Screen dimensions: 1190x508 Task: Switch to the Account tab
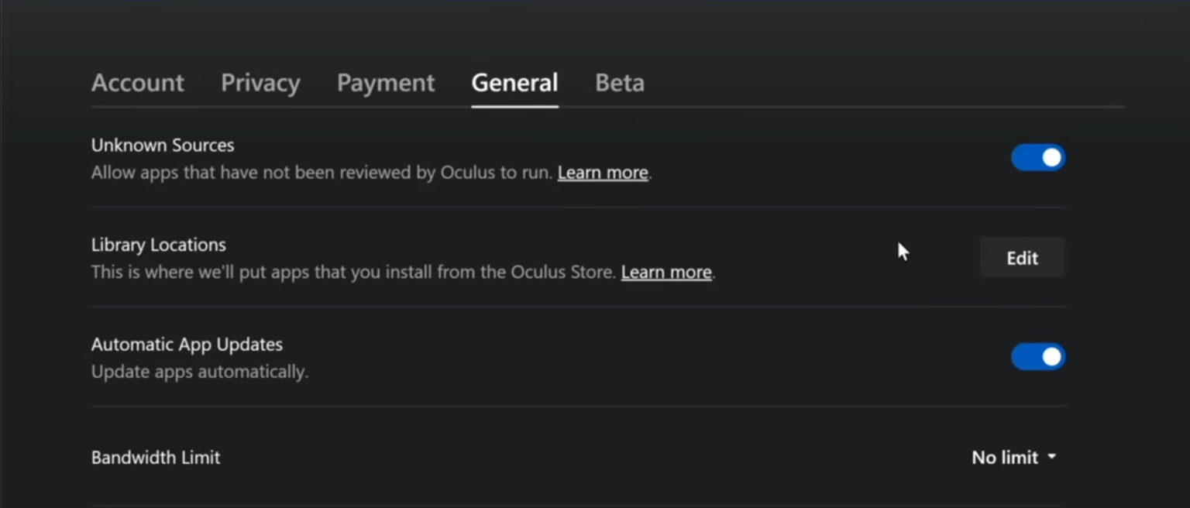(138, 83)
